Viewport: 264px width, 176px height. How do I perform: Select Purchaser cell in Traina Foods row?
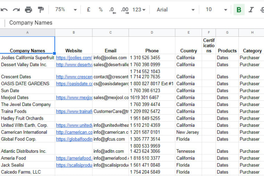(251, 111)
